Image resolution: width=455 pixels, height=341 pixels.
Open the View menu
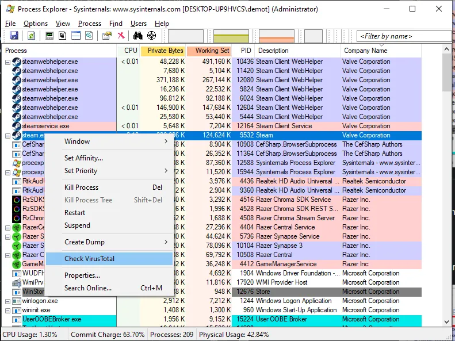tap(63, 24)
